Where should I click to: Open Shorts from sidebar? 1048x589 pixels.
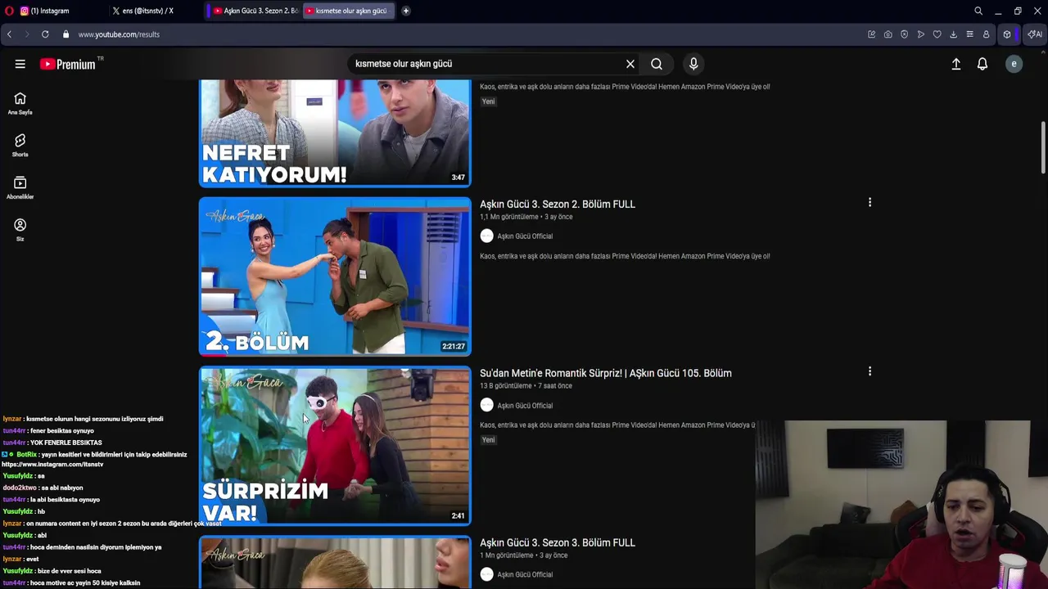click(20, 146)
